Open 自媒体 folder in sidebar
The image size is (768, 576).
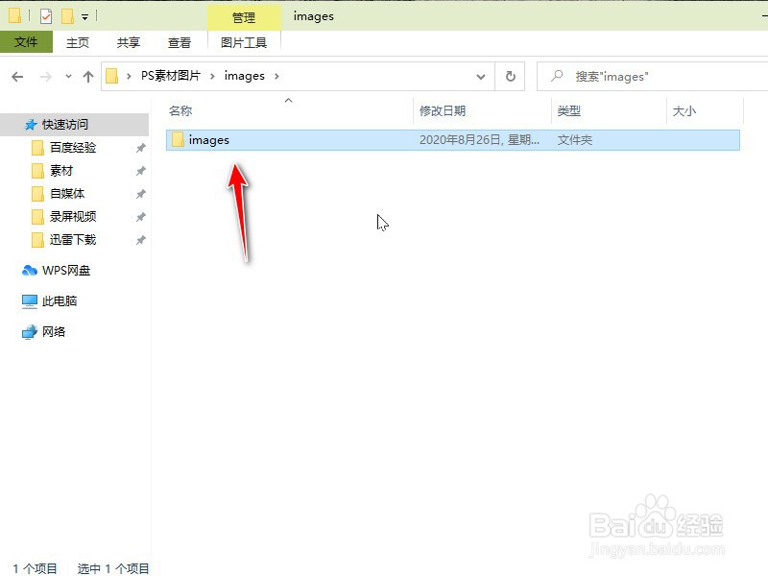[x=67, y=194]
